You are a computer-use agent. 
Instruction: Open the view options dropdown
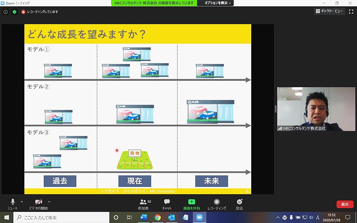217,3
